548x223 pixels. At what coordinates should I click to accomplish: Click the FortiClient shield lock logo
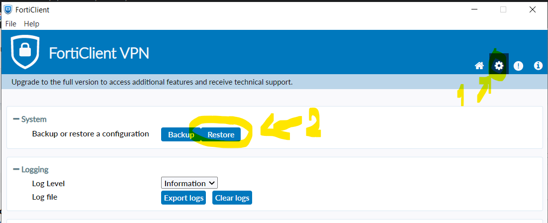(x=25, y=52)
